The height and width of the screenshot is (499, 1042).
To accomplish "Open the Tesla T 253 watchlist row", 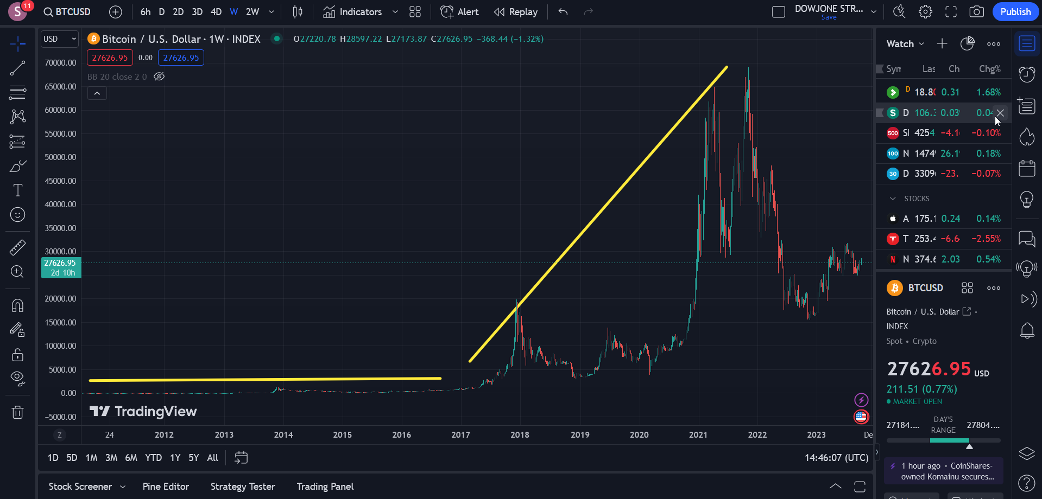I will pos(944,239).
